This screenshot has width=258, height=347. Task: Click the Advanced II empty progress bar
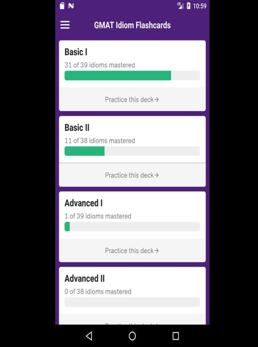132,302
